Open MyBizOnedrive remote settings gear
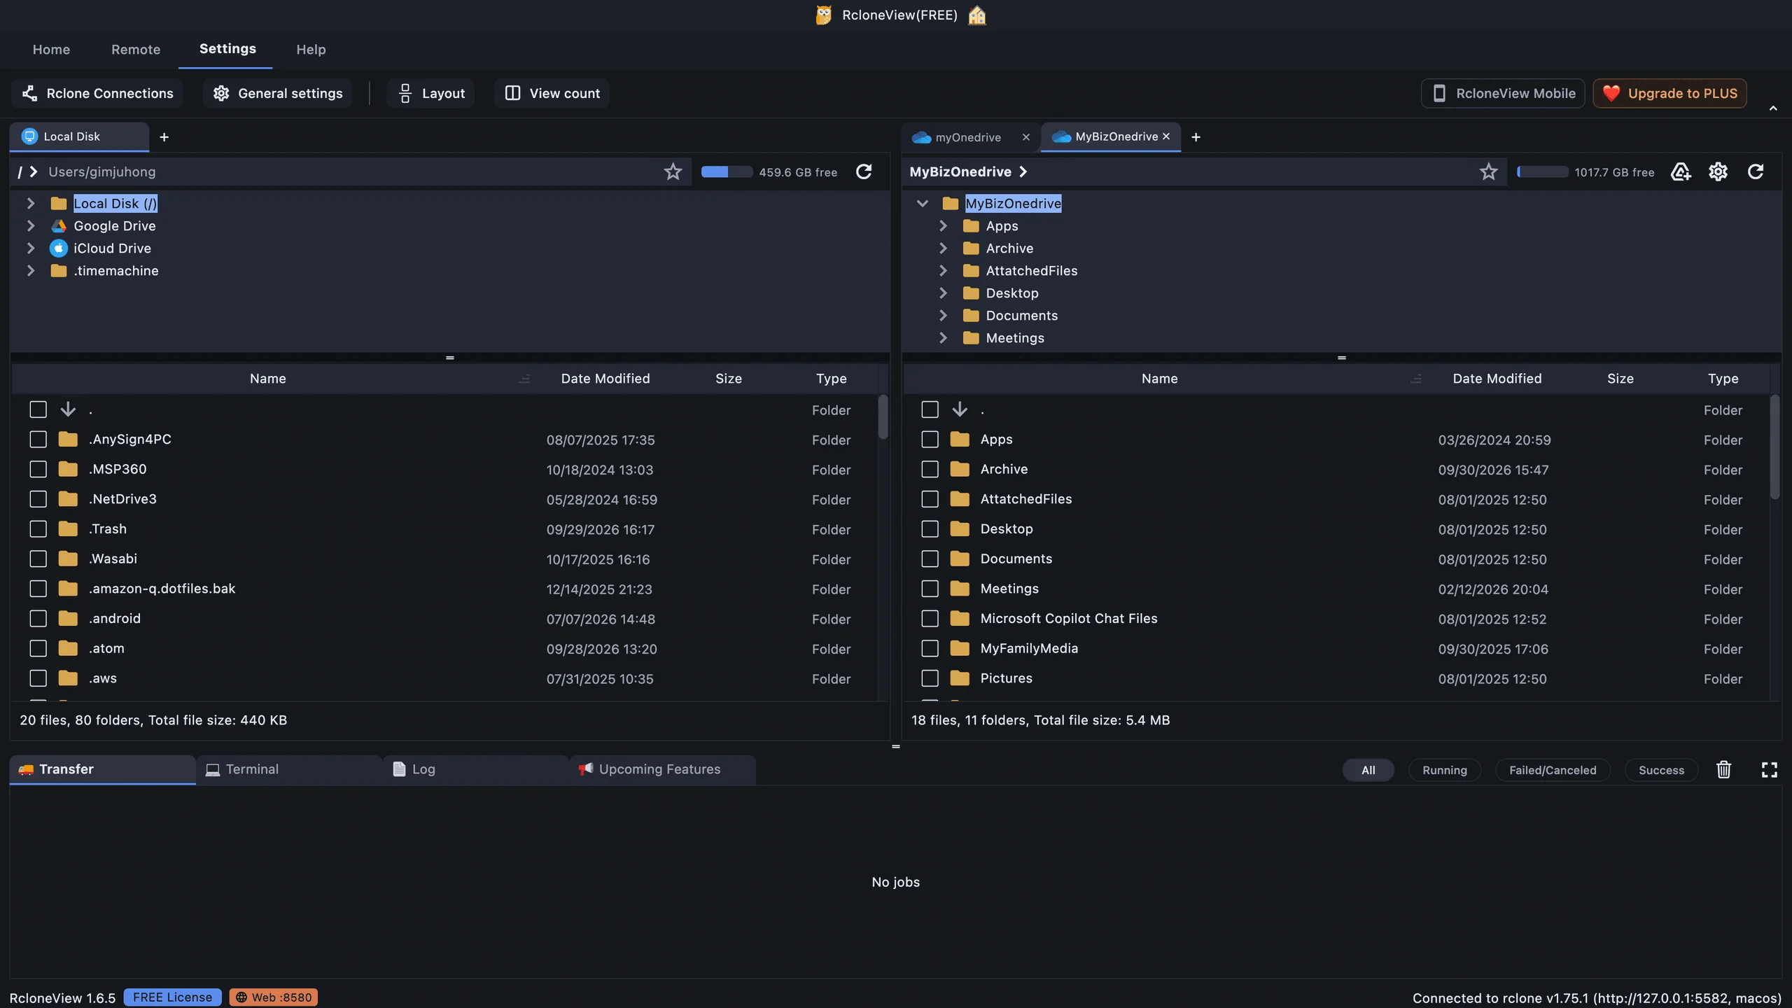Image resolution: width=1792 pixels, height=1008 pixels. click(1718, 171)
